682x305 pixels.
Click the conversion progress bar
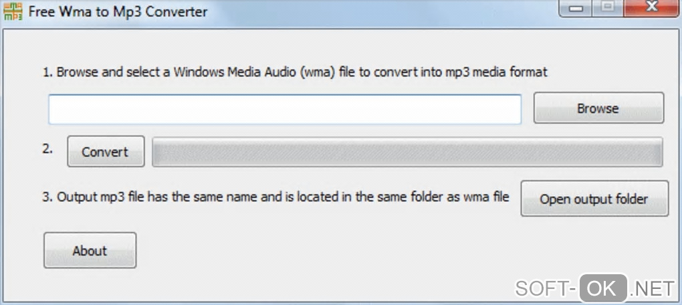407,152
